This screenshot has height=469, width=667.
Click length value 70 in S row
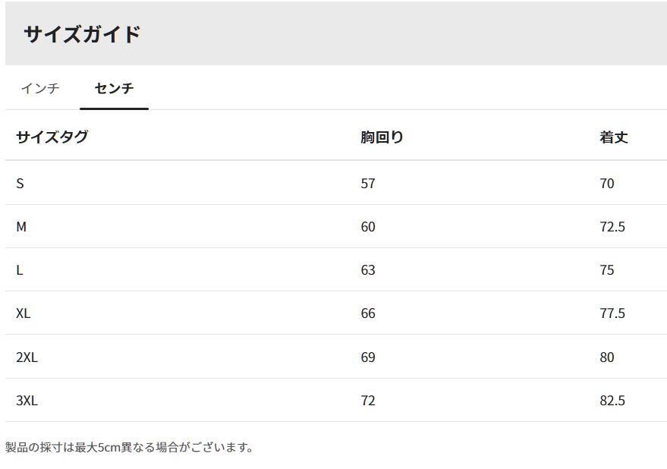607,183
